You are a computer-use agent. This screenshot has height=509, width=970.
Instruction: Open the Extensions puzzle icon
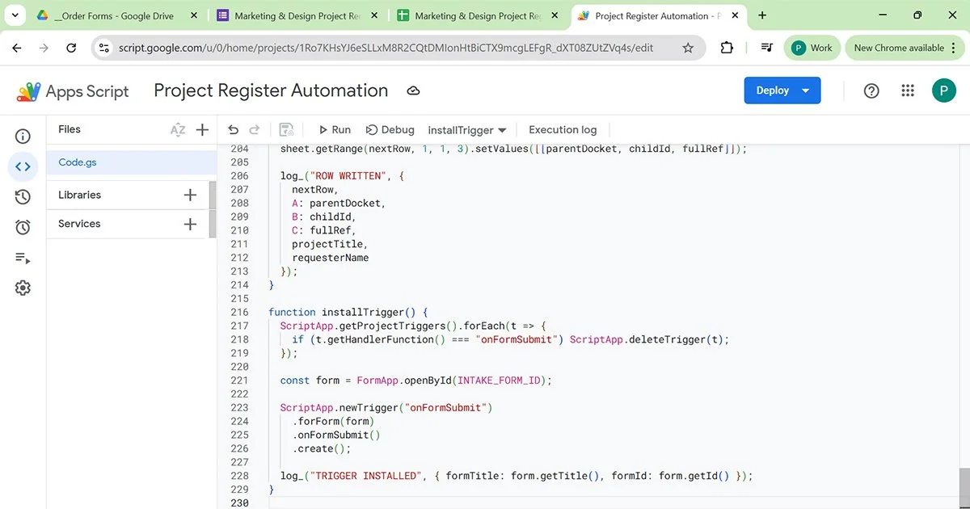click(x=727, y=48)
